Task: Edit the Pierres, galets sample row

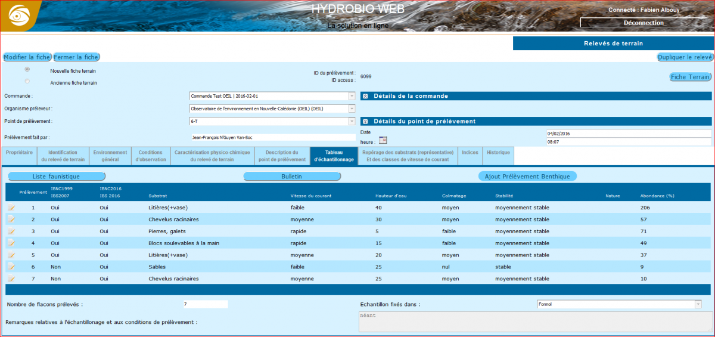Action: pyautogui.click(x=11, y=231)
